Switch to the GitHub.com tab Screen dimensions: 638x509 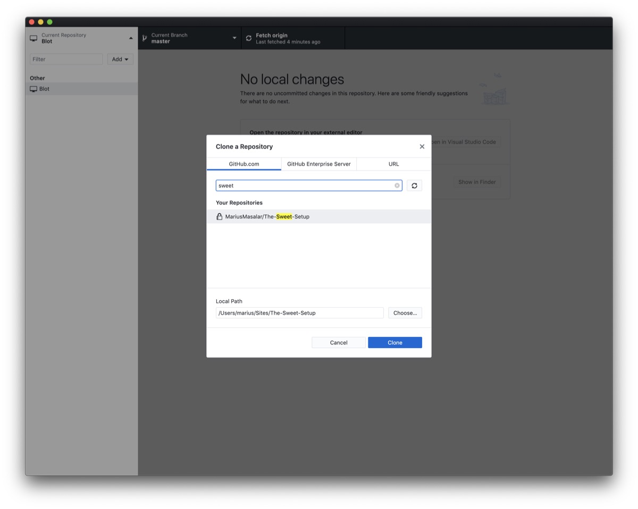point(244,164)
